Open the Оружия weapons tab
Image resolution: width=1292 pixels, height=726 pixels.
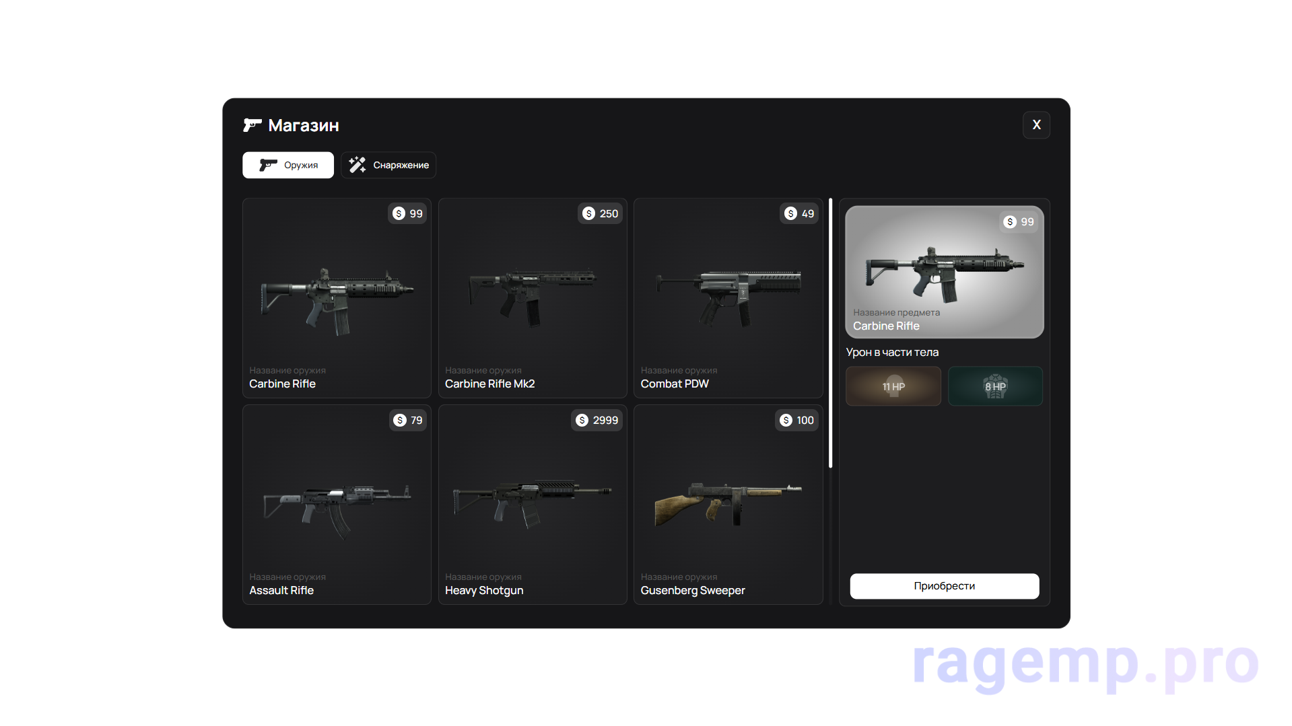[288, 165]
